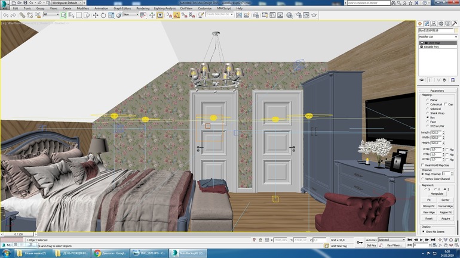
Task: Expand the Workspace Default dropdown
Action: (67, 3)
